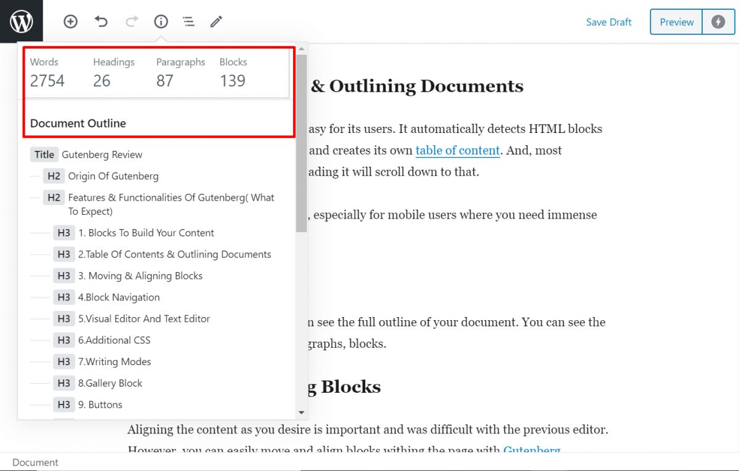
Task: Open the lightning bolt performance icon
Action: [718, 22]
